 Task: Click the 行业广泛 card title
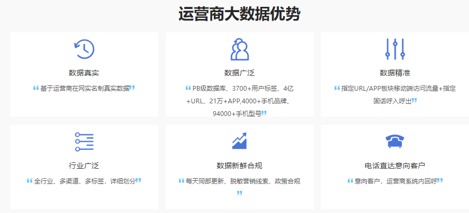click(84, 166)
